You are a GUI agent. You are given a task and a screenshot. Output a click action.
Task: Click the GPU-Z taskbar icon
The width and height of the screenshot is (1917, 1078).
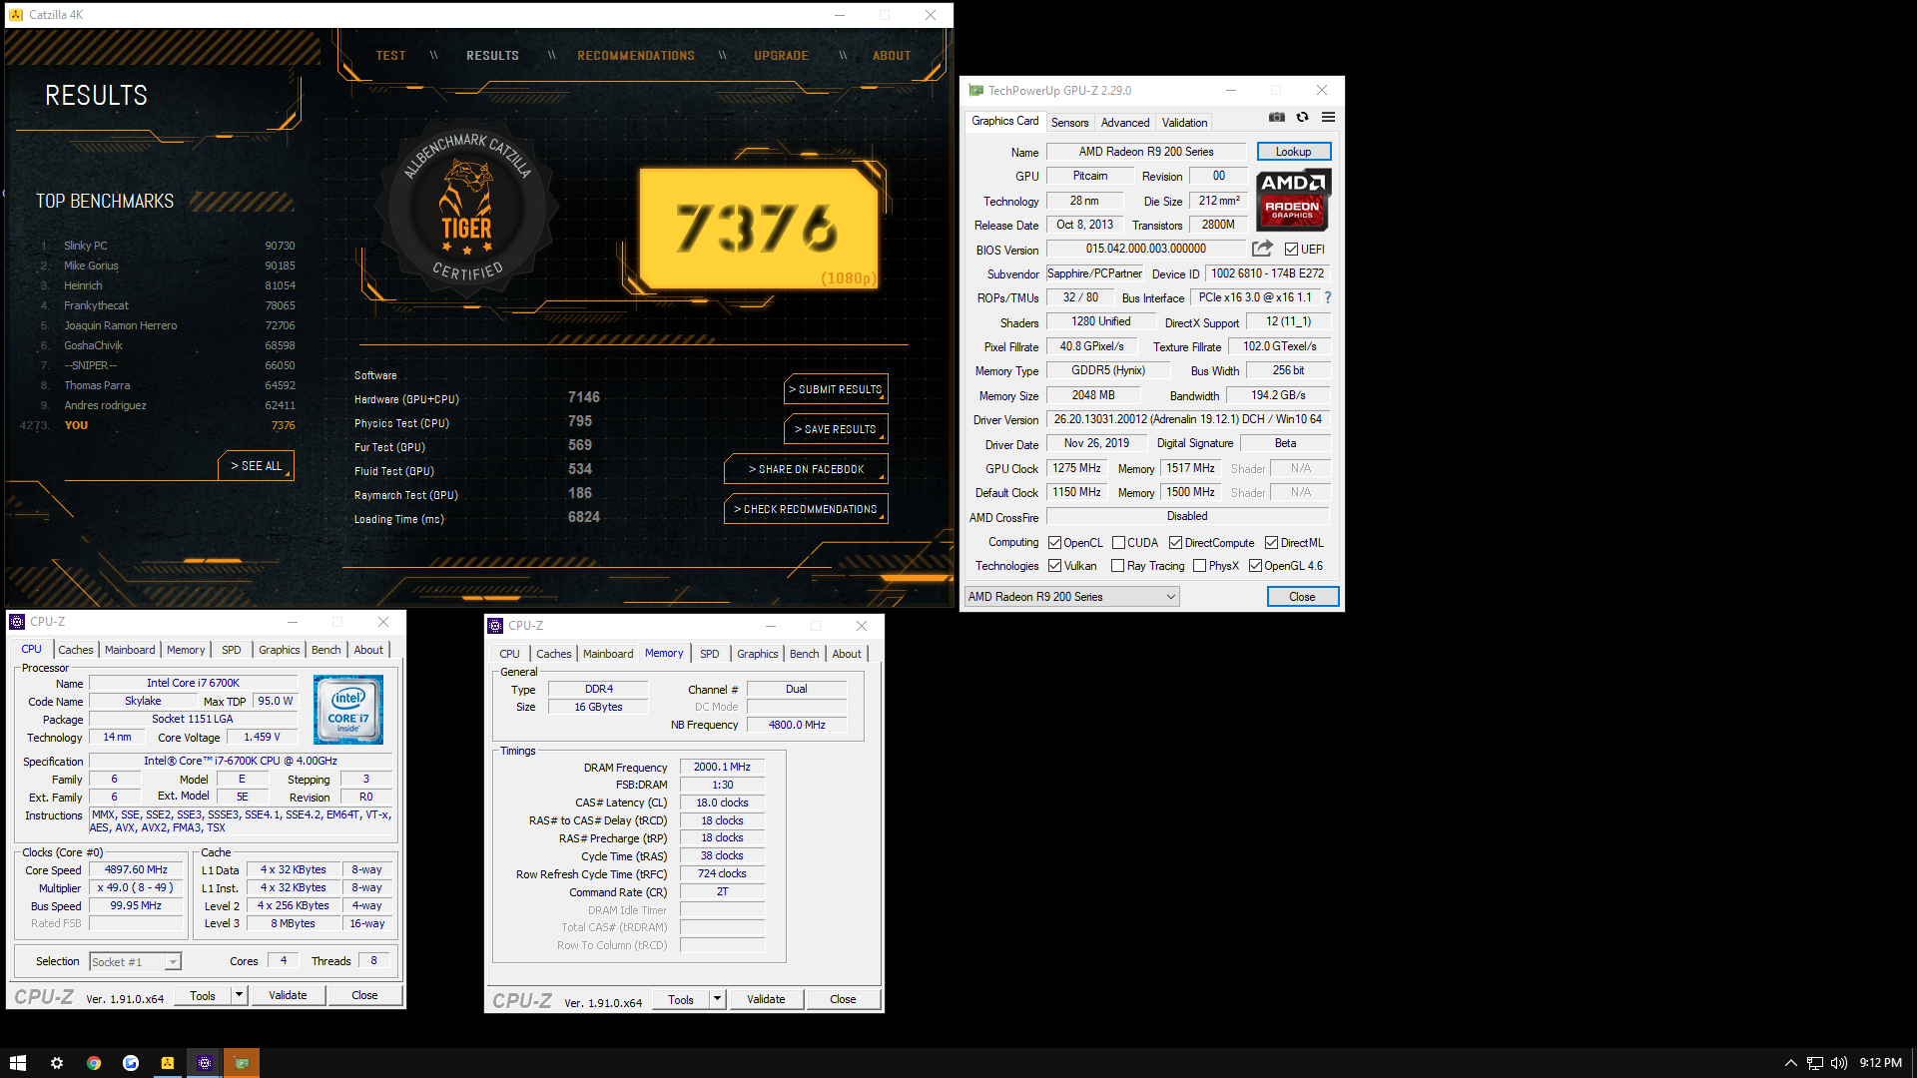point(242,1063)
